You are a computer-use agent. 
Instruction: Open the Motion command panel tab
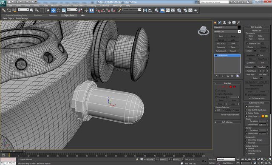229,23
